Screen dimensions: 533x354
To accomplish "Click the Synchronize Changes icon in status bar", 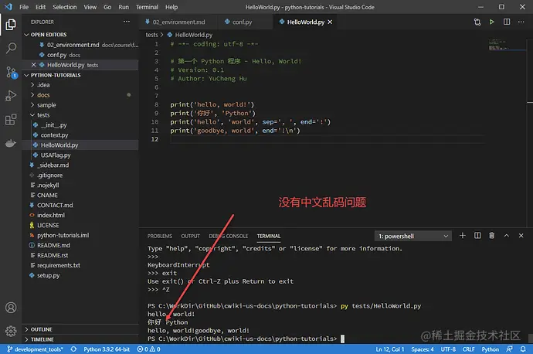I will [x=73, y=349].
